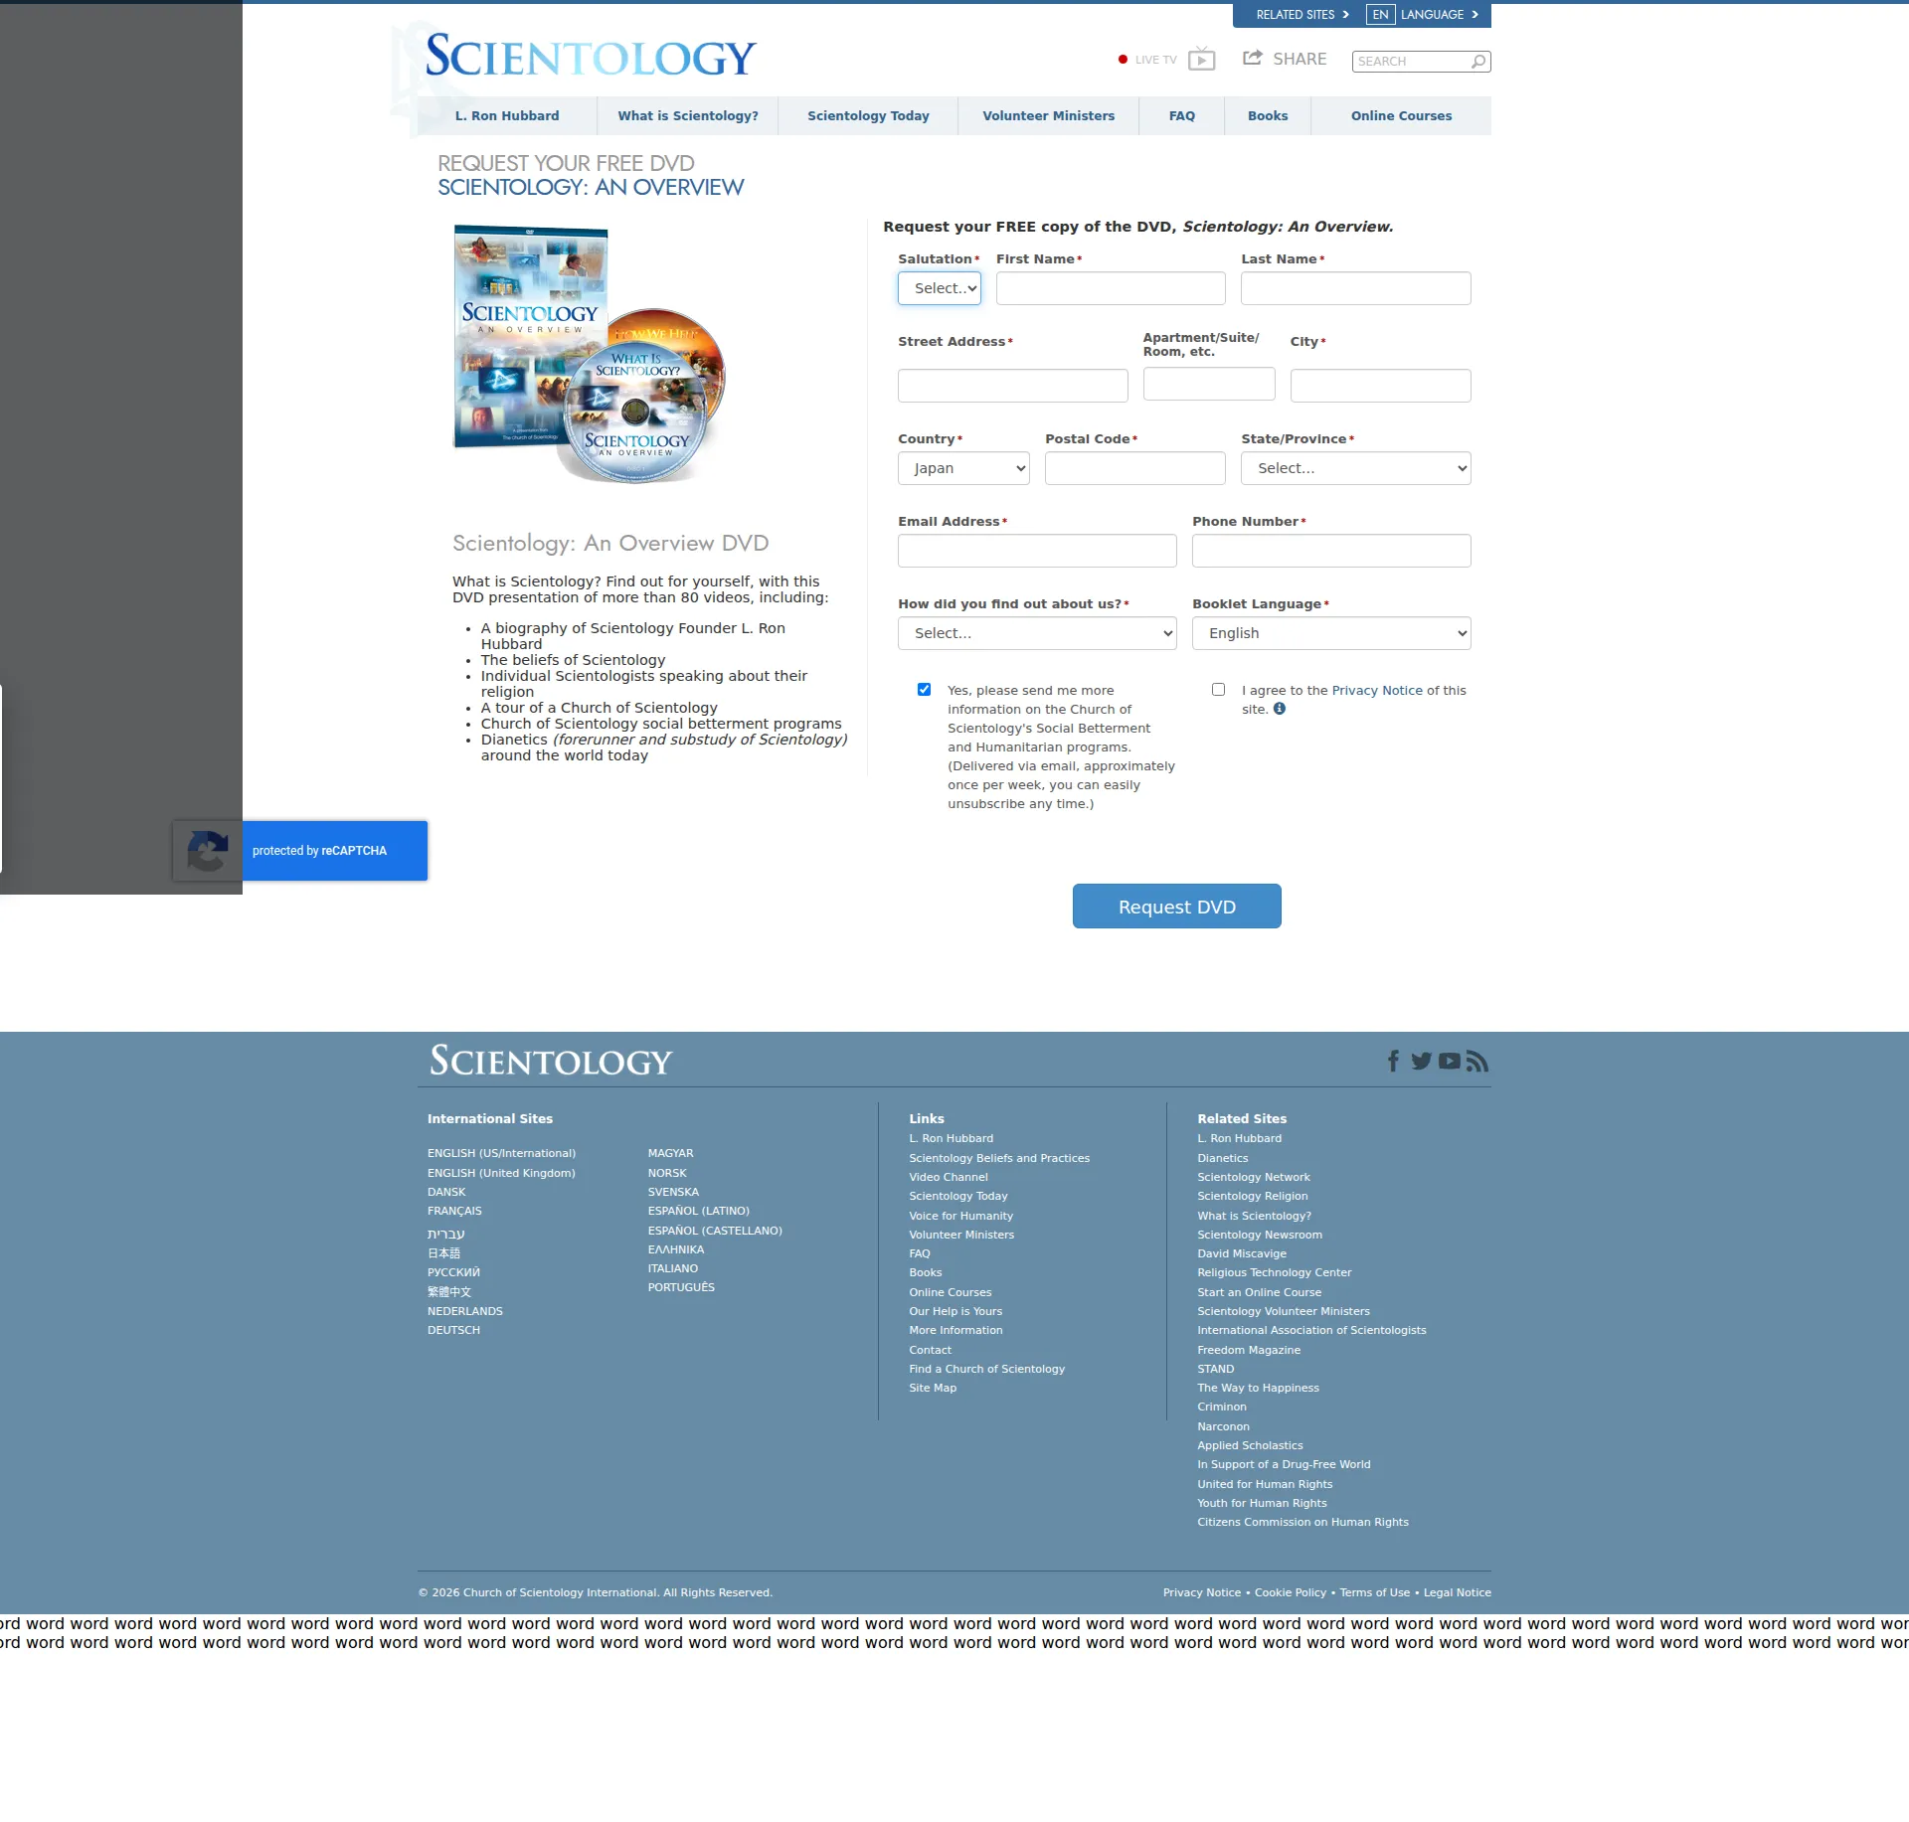Open the David Miscavige related site link

point(1242,1253)
